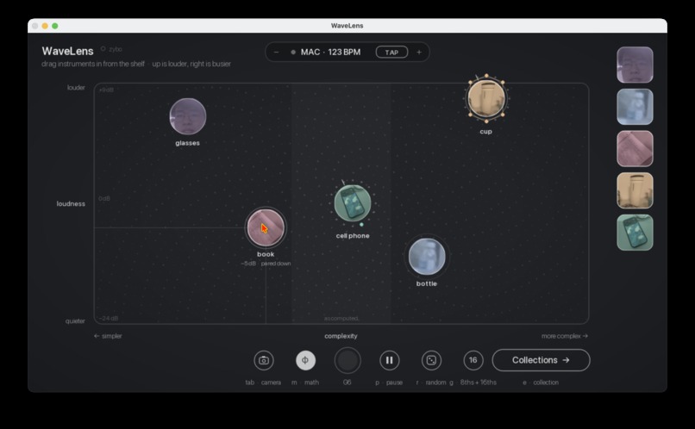Click the 'p · pause' shortcut hint

click(x=389, y=382)
